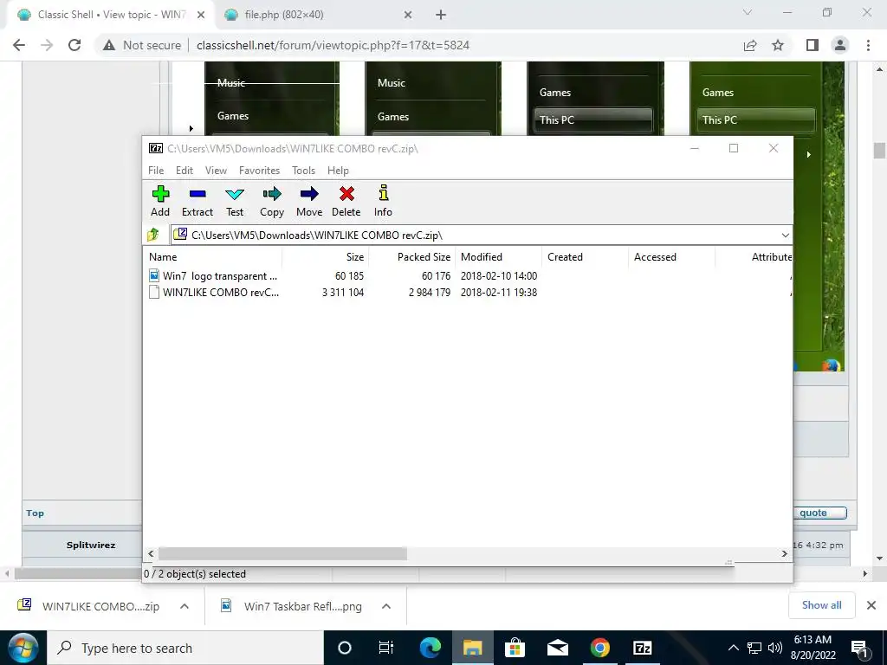The width and height of the screenshot is (887, 665).
Task: Click the Move toolbar icon
Action: pyautogui.click(x=309, y=194)
